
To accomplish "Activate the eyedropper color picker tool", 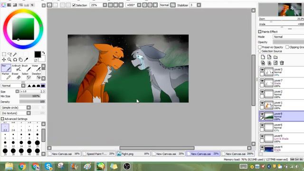I will [26, 60].
